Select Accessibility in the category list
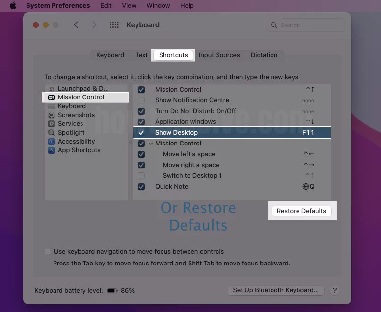This screenshot has width=381, height=312. (x=85, y=142)
